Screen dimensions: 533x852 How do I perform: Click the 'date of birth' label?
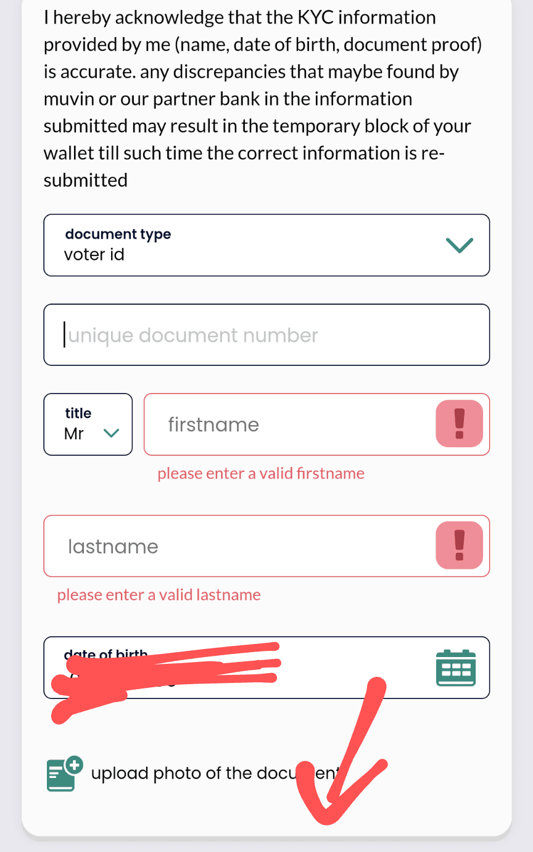coord(105,655)
